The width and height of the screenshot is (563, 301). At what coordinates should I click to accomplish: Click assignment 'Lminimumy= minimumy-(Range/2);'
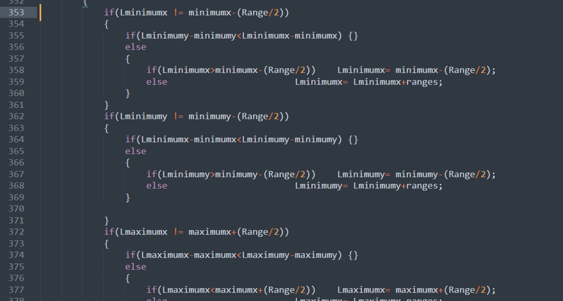(417, 174)
